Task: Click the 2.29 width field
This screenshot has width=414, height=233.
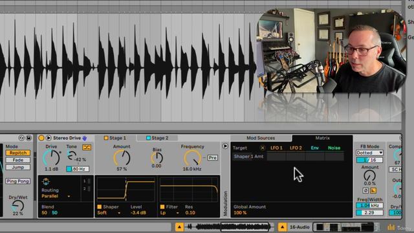Action: coord(369,212)
